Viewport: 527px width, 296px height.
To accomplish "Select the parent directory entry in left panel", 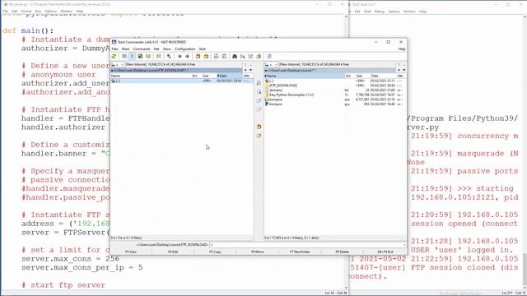I will (x=181, y=81).
